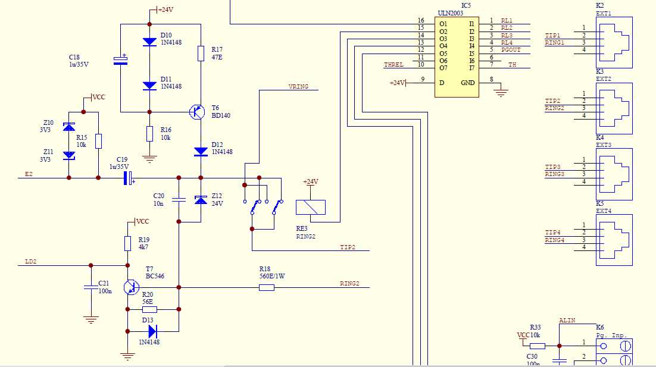Click the Z11 3V3 zener diode
This screenshot has width=656, height=367.
69,156
